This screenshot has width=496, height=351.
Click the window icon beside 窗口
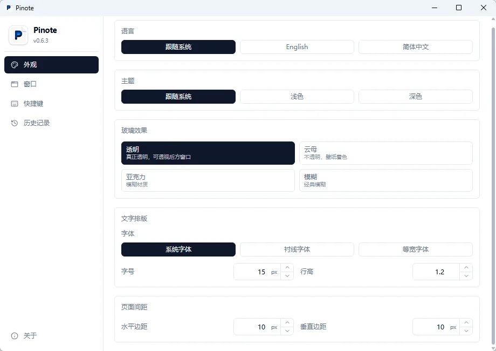(x=15, y=84)
